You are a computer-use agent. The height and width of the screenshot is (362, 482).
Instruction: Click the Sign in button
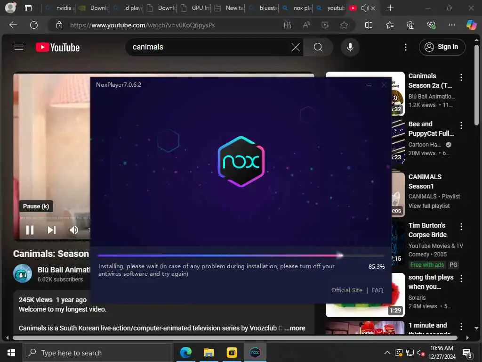(x=442, y=47)
